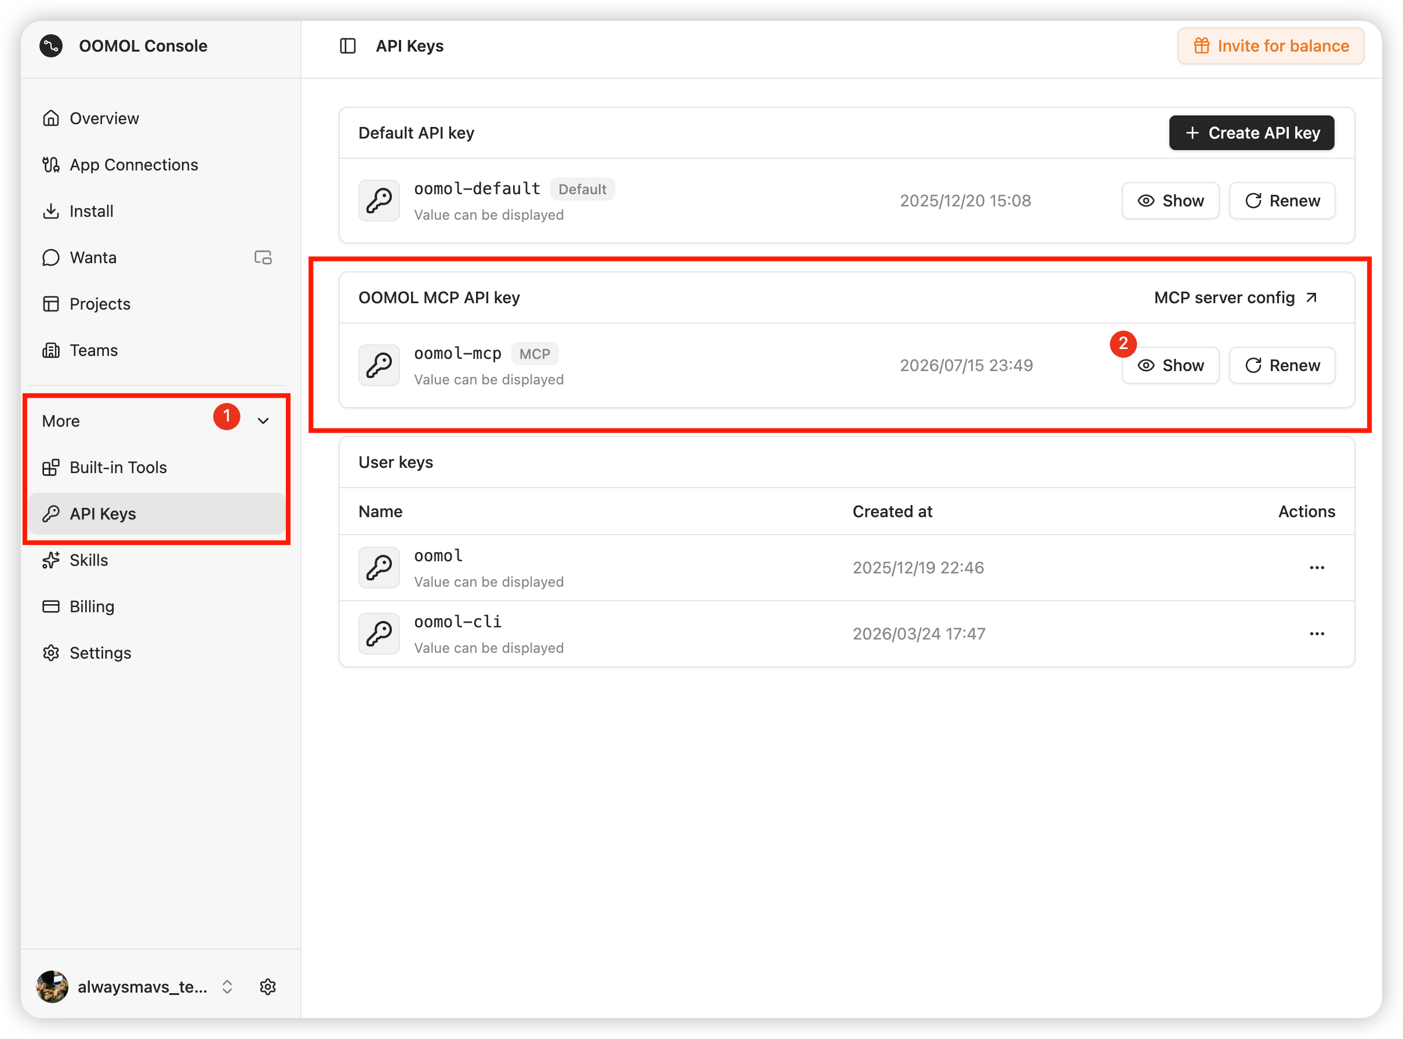Viewport: 1403px width, 1039px height.
Task: Click the gear icon beside the account name
Action: (268, 988)
